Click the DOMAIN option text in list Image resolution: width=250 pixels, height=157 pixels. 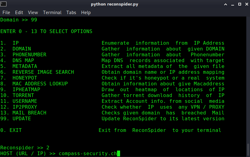pos(21,49)
